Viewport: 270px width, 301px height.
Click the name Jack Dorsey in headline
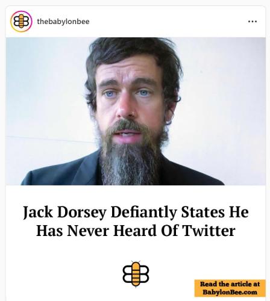pyautogui.click(x=64, y=212)
